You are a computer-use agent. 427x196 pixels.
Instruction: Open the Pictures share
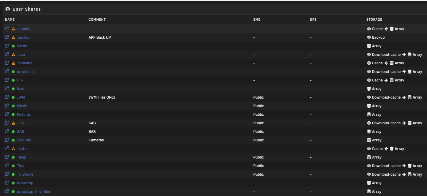(24, 115)
